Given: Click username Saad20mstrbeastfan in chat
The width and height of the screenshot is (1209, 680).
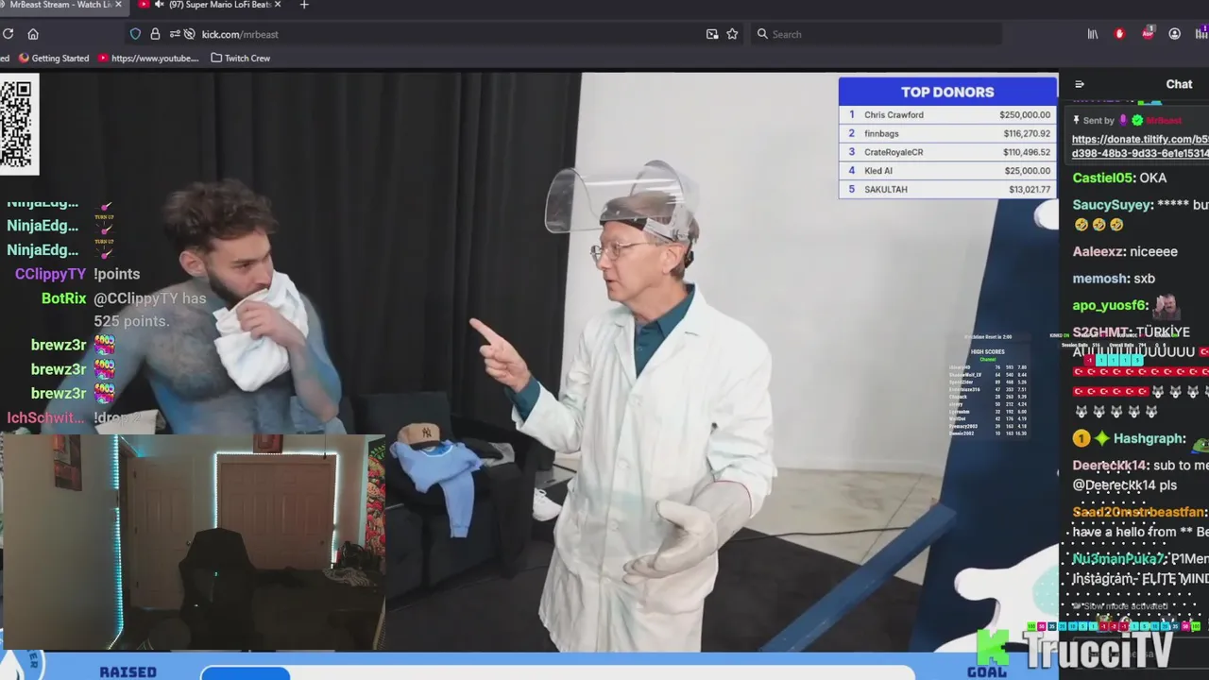Looking at the screenshot, I should pyautogui.click(x=1140, y=512).
